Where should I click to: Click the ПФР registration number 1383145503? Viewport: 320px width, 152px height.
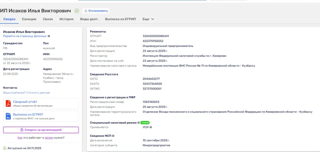(151, 102)
